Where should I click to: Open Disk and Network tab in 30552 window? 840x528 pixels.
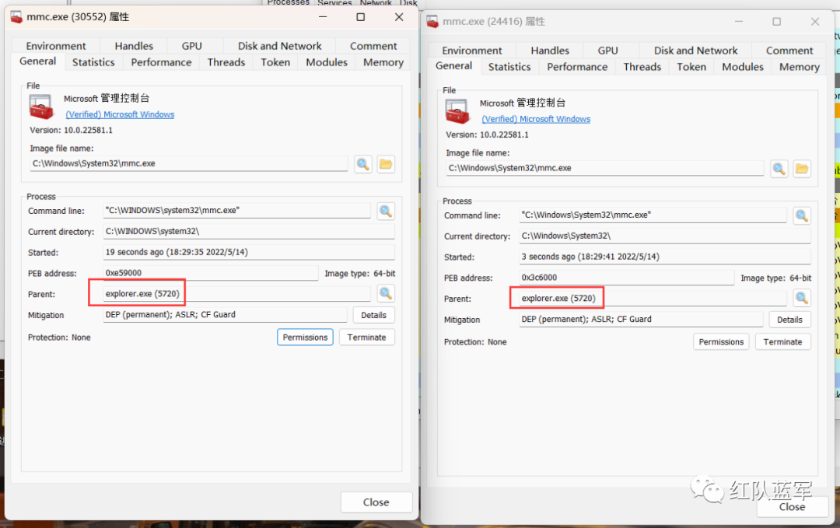point(280,46)
